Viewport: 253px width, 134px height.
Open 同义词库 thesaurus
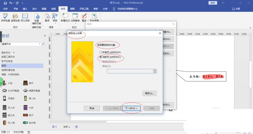pos(25,17)
